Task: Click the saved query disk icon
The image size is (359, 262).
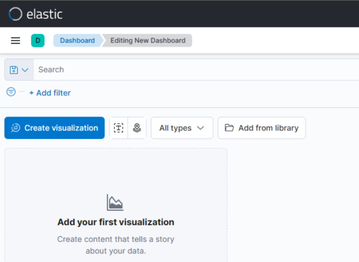Action: tap(14, 70)
